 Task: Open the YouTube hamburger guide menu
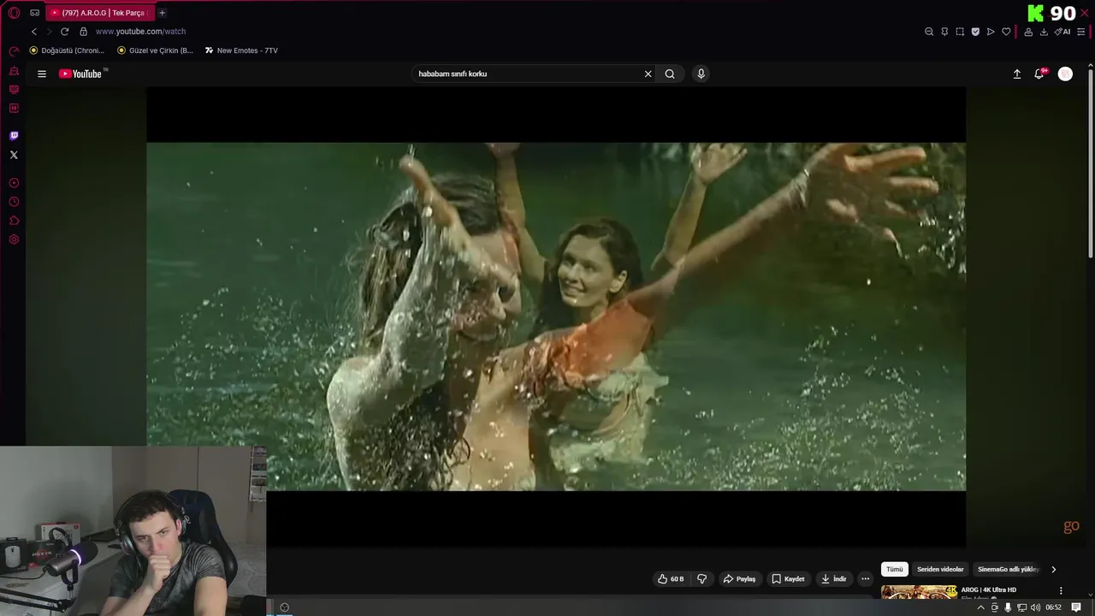[x=42, y=74]
